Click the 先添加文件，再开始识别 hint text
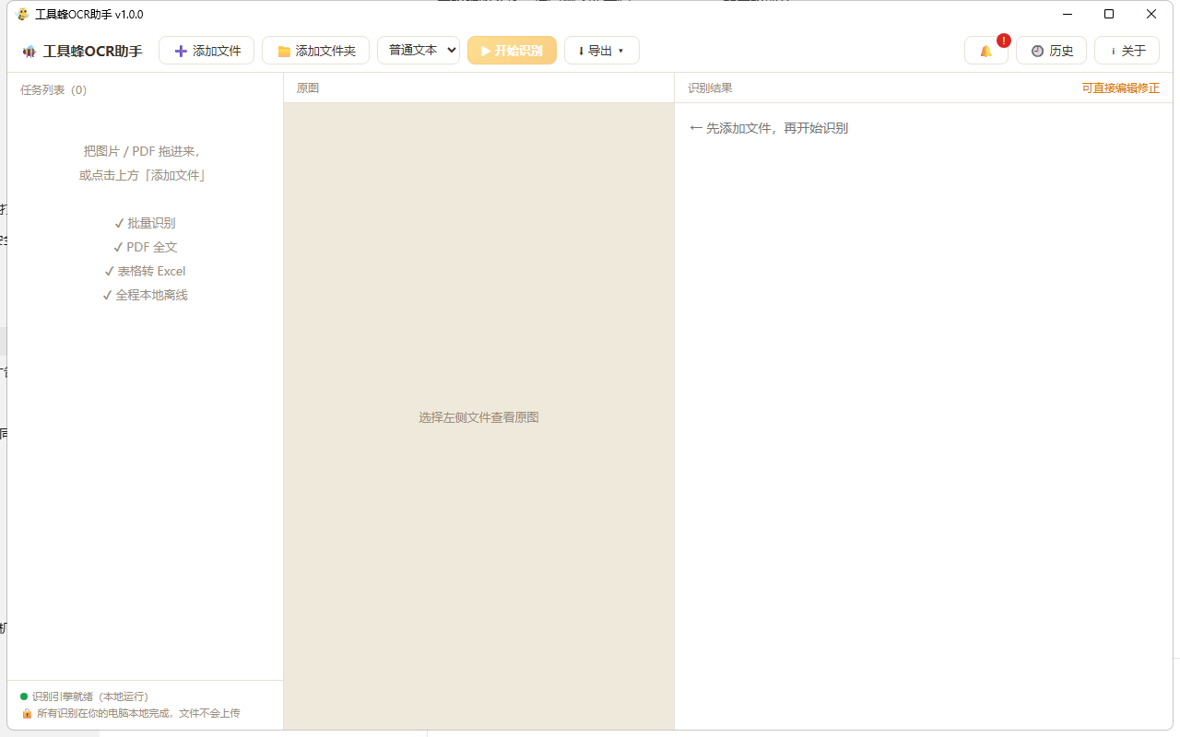Image resolution: width=1180 pixels, height=737 pixels. [769, 128]
